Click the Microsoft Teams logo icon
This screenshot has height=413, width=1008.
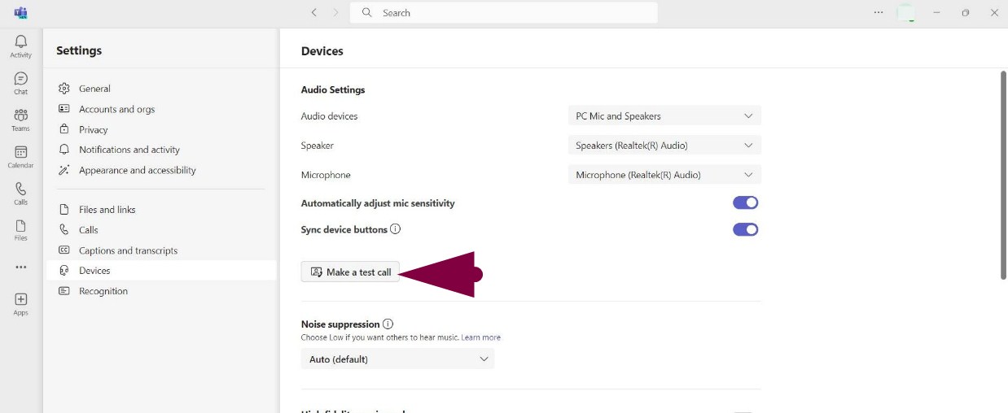(20, 13)
